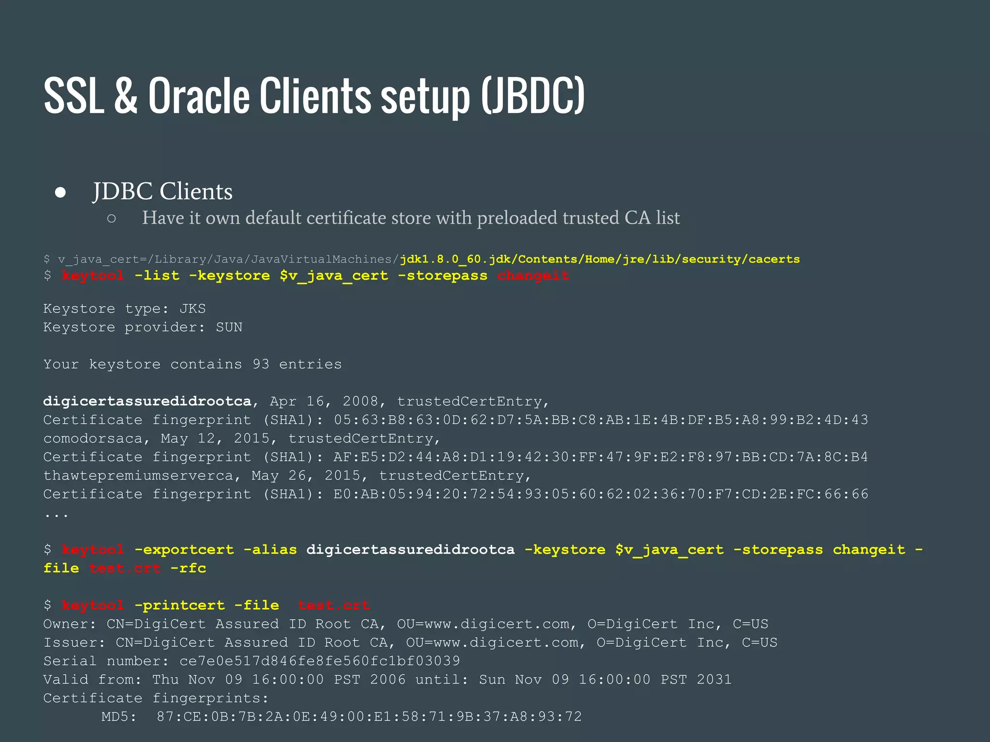Screen dimensions: 990x742
Task: Click the 'Certificate fingerprints:' label
Action: pyautogui.click(x=156, y=698)
